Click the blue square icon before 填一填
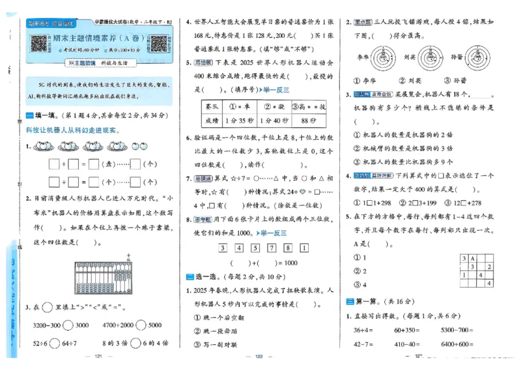Image resolution: width=521 pixels, height=369 pixels. tap(29, 115)
